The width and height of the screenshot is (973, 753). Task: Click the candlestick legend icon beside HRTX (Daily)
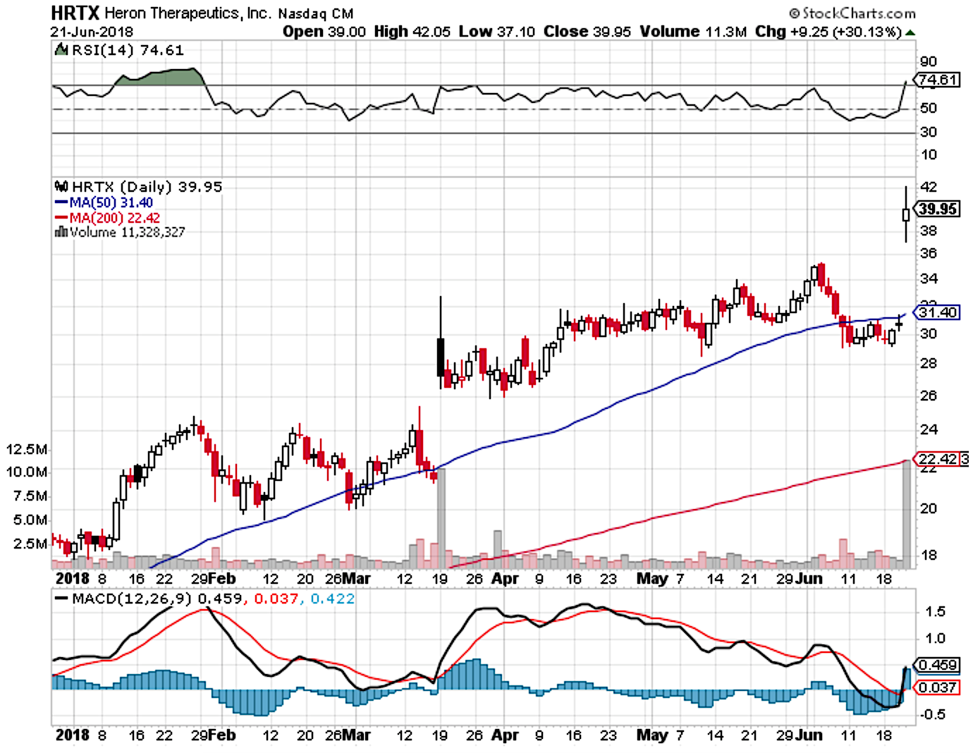coord(62,186)
